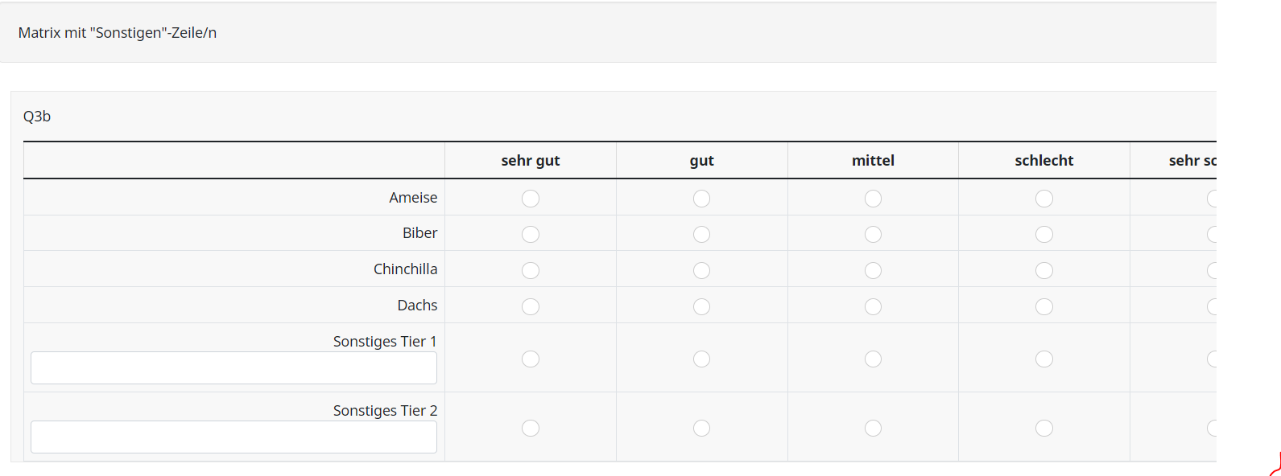
Task: Choose 'gut' for Ameise
Action: tap(702, 199)
